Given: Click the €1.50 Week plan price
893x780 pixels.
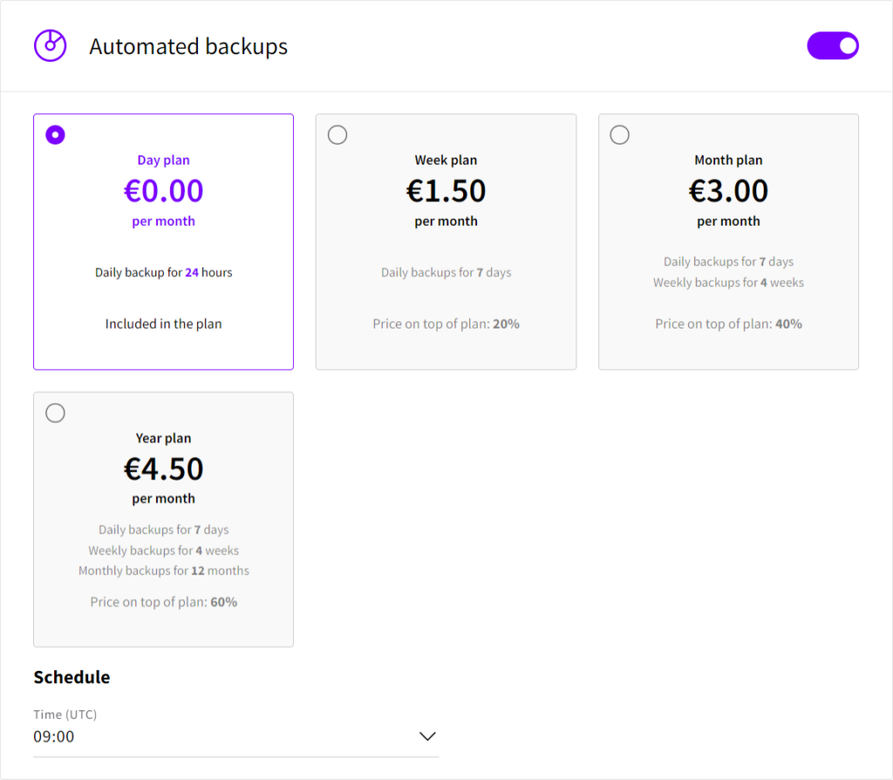Looking at the screenshot, I should 446,191.
